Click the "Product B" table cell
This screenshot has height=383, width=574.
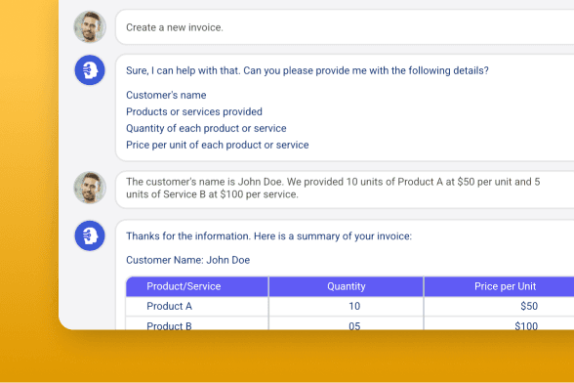tap(197, 323)
